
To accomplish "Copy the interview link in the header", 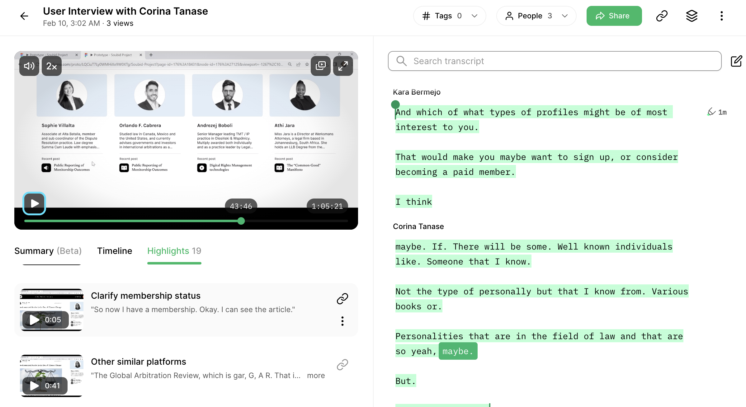I will pos(662,16).
